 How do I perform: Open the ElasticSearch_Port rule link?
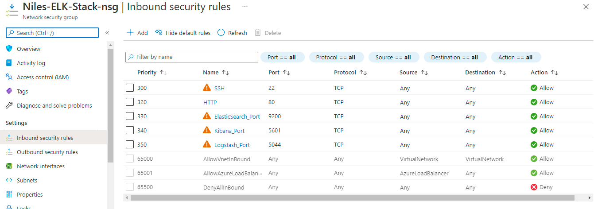(237, 116)
